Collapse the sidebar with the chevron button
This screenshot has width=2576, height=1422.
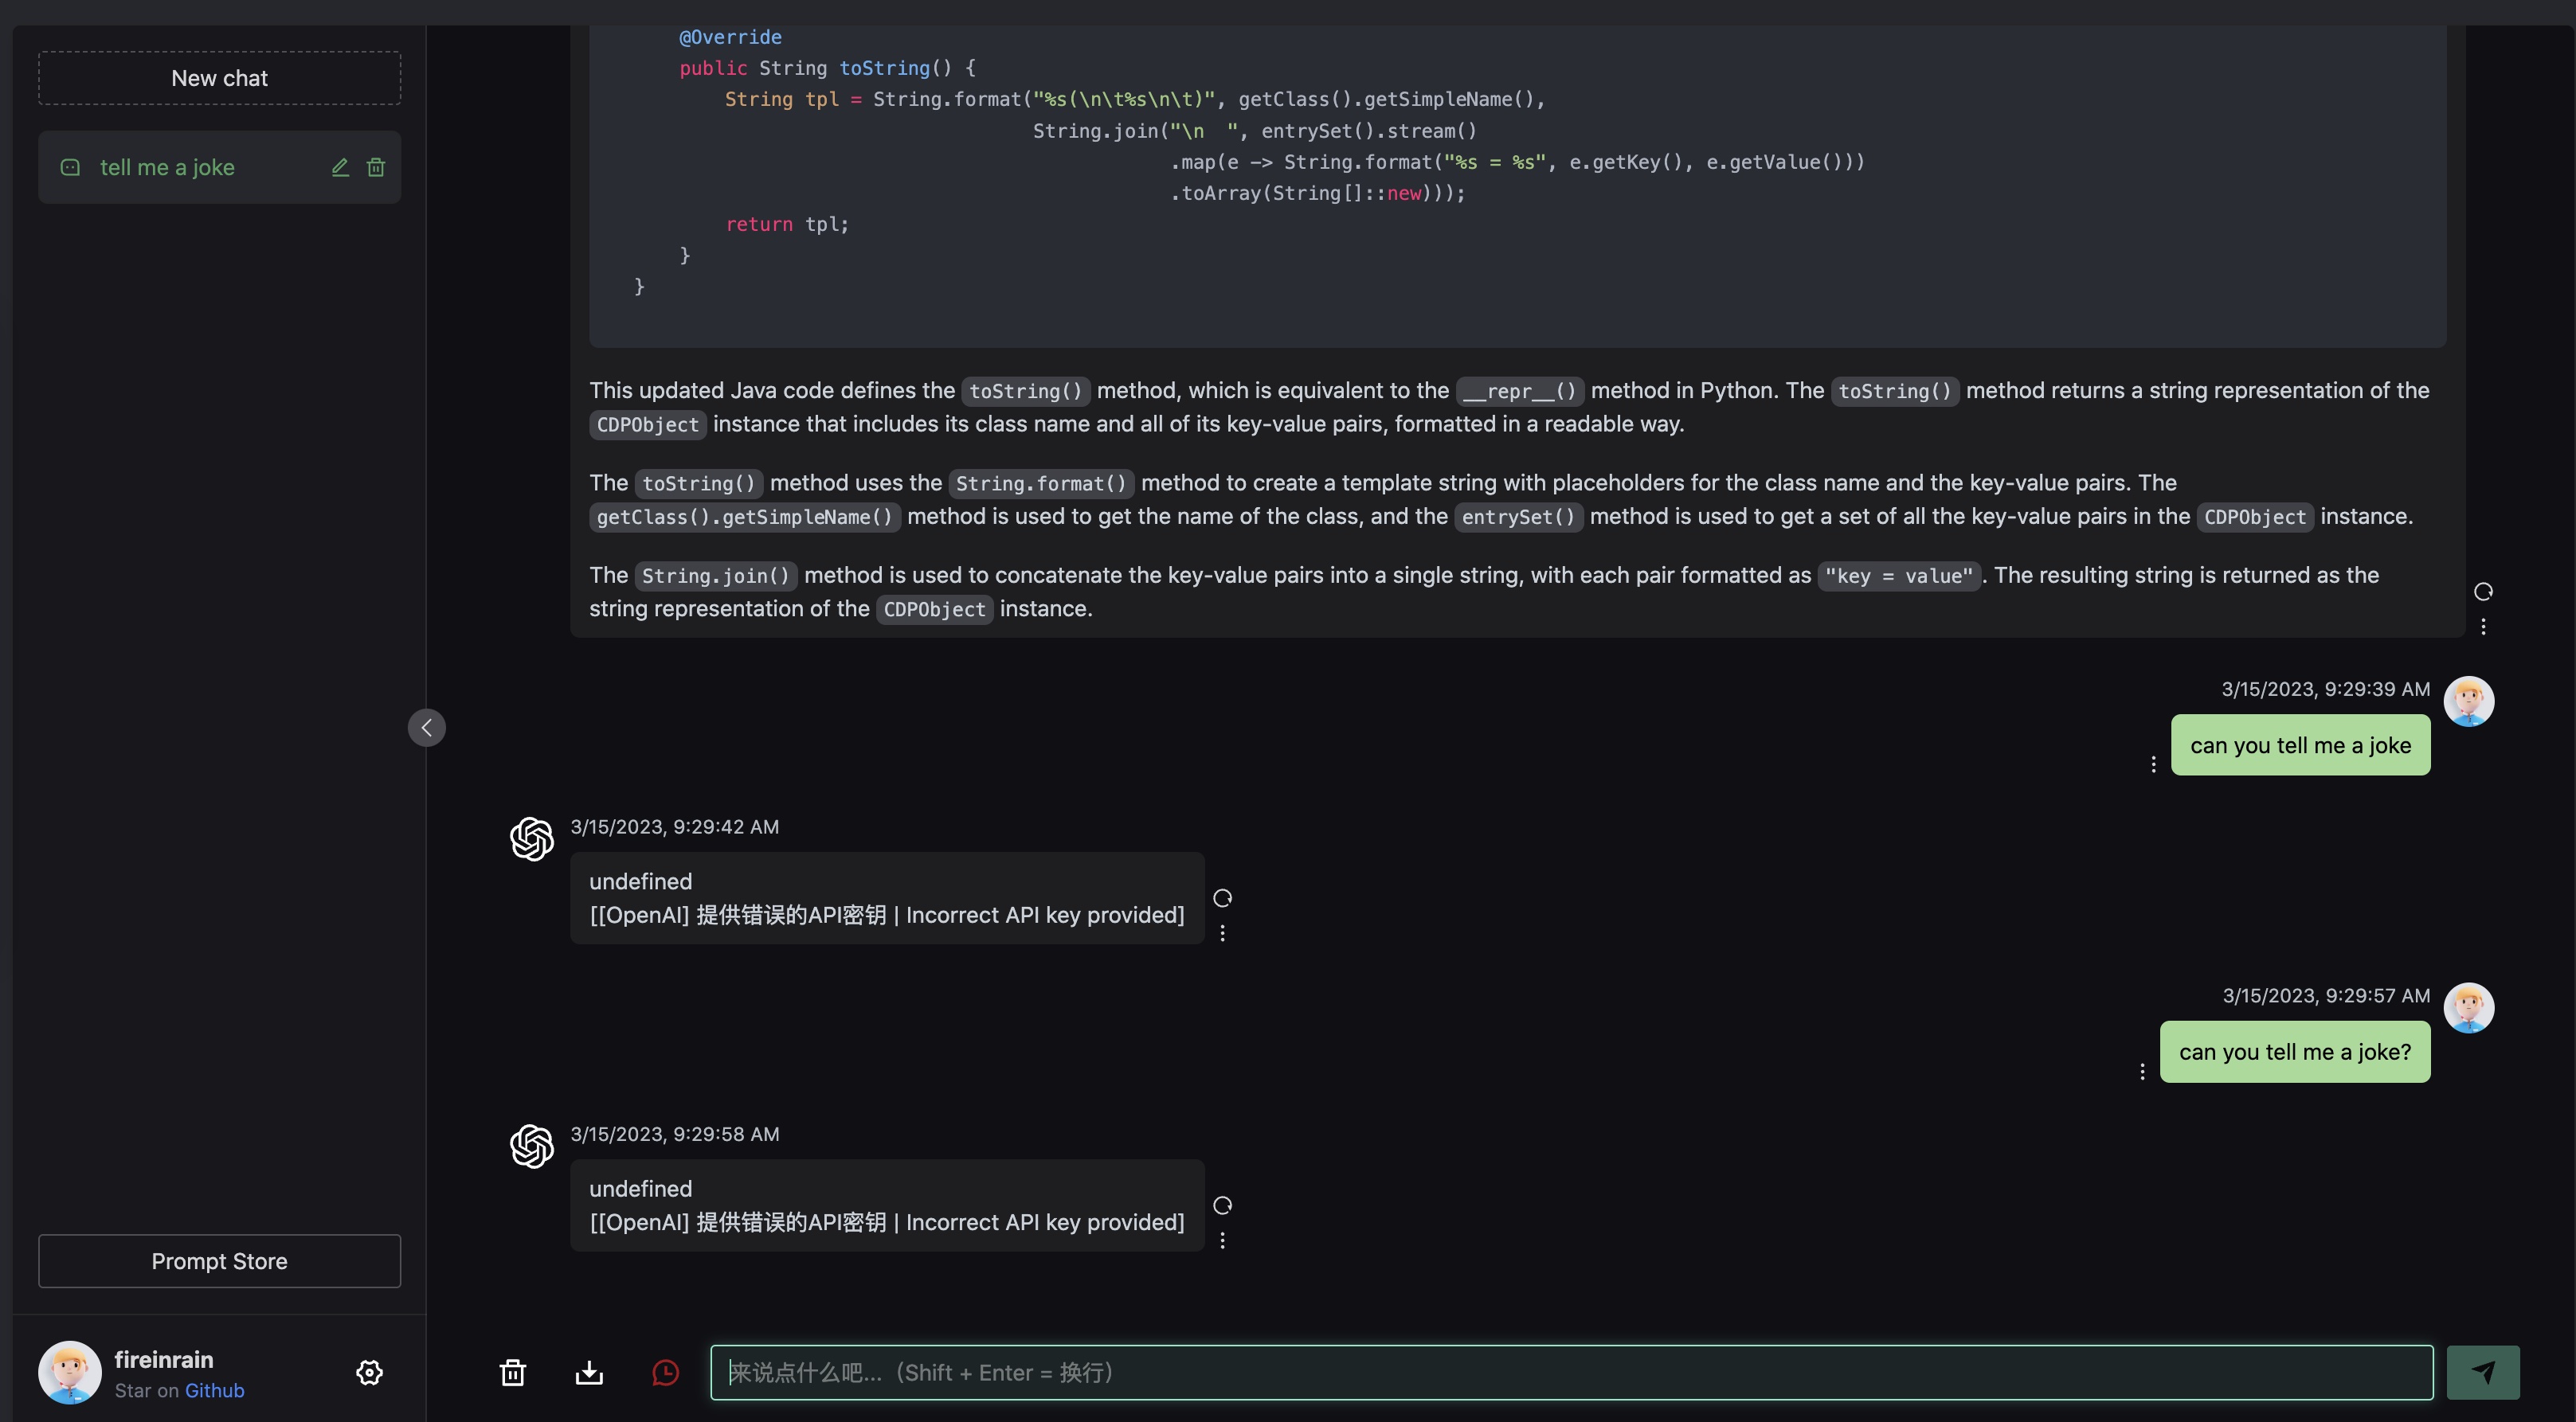(427, 728)
